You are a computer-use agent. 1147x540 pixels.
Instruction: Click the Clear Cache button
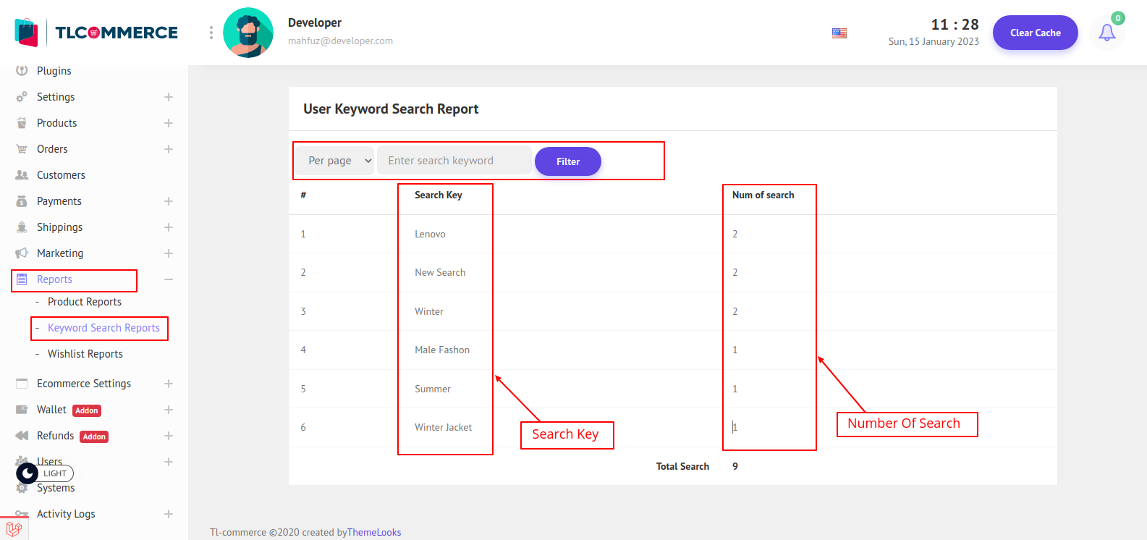(1035, 33)
